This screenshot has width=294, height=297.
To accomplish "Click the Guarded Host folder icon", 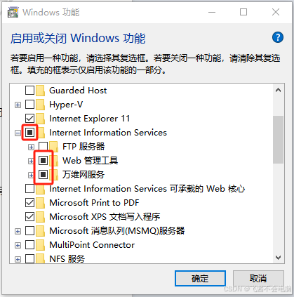I will click(41, 91).
